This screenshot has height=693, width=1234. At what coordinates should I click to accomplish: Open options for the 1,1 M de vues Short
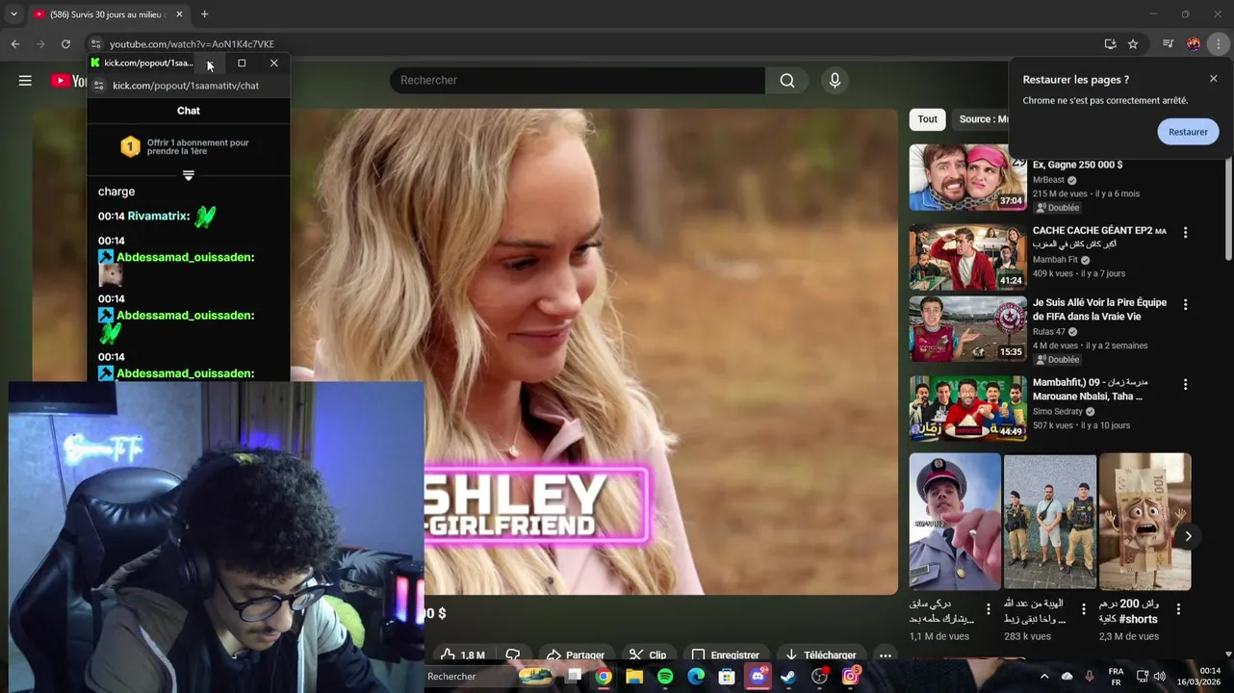tap(988, 609)
